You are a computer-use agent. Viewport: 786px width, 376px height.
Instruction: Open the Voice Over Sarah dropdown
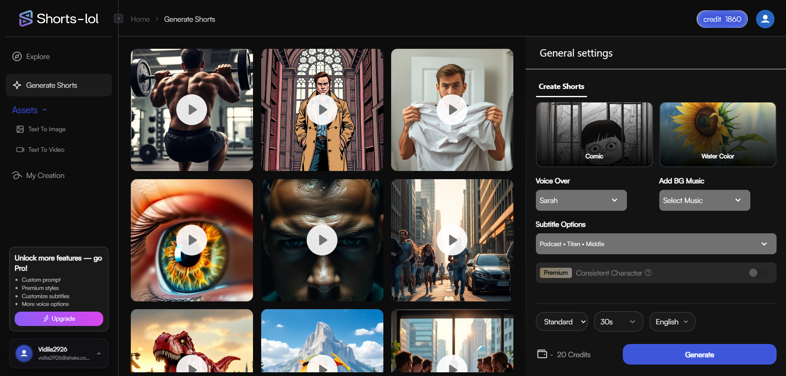[581, 201]
